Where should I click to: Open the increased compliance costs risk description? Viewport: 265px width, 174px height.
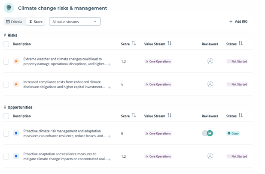[64, 84]
